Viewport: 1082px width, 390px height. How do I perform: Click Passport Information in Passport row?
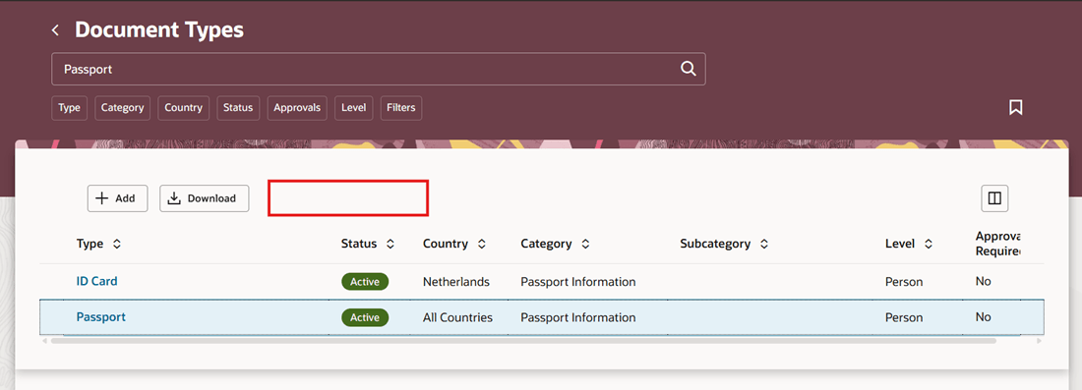click(x=578, y=317)
